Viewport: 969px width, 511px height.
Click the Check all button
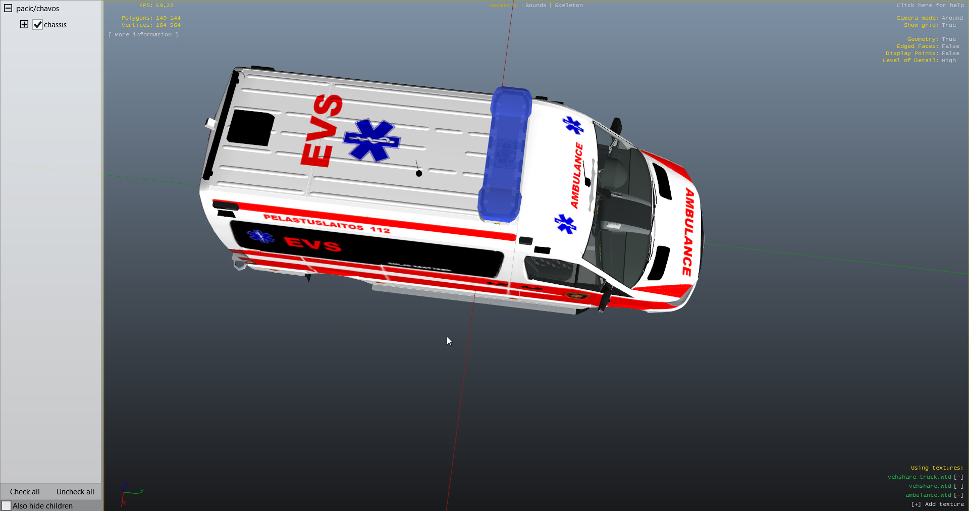point(25,492)
